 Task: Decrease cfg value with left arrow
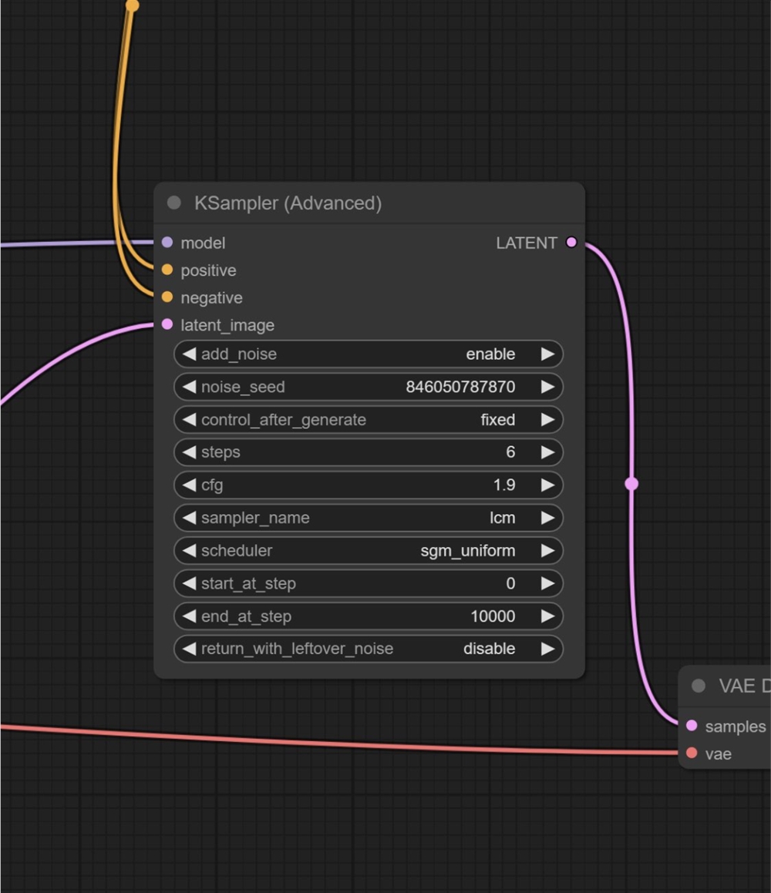tap(189, 485)
